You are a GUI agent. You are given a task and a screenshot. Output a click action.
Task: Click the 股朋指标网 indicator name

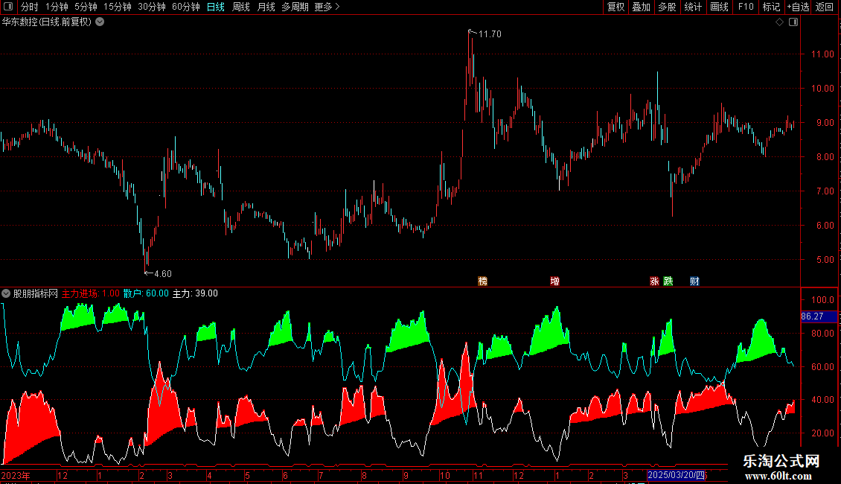36,293
